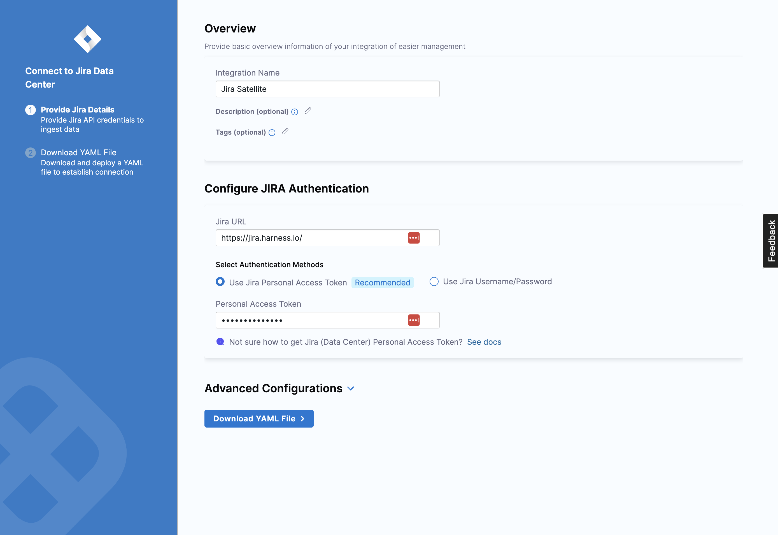Open the password manager icon in Personal Access Token field
Image resolution: width=778 pixels, height=535 pixels.
point(414,320)
